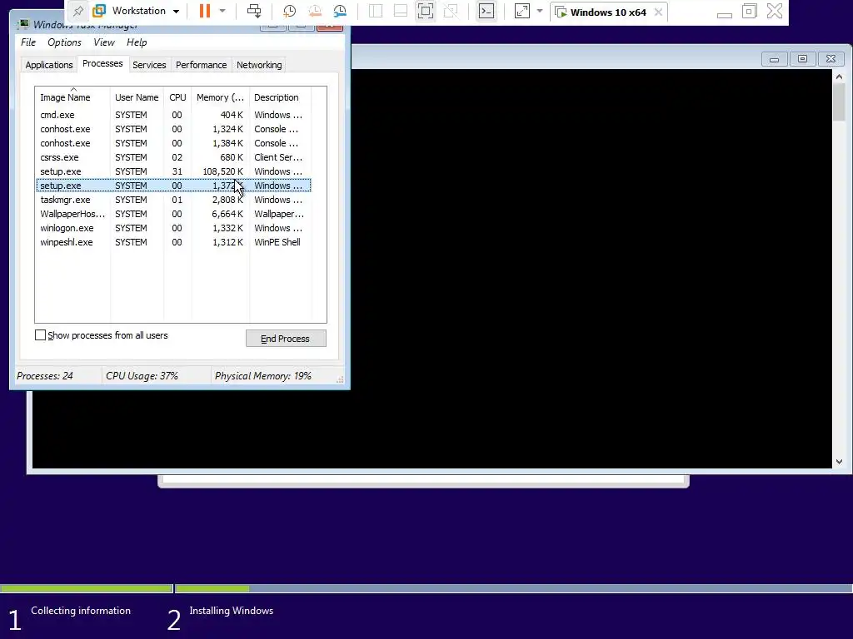The height and width of the screenshot is (639, 853).
Task: Select the taskmgr.exe process
Action: coord(173,200)
